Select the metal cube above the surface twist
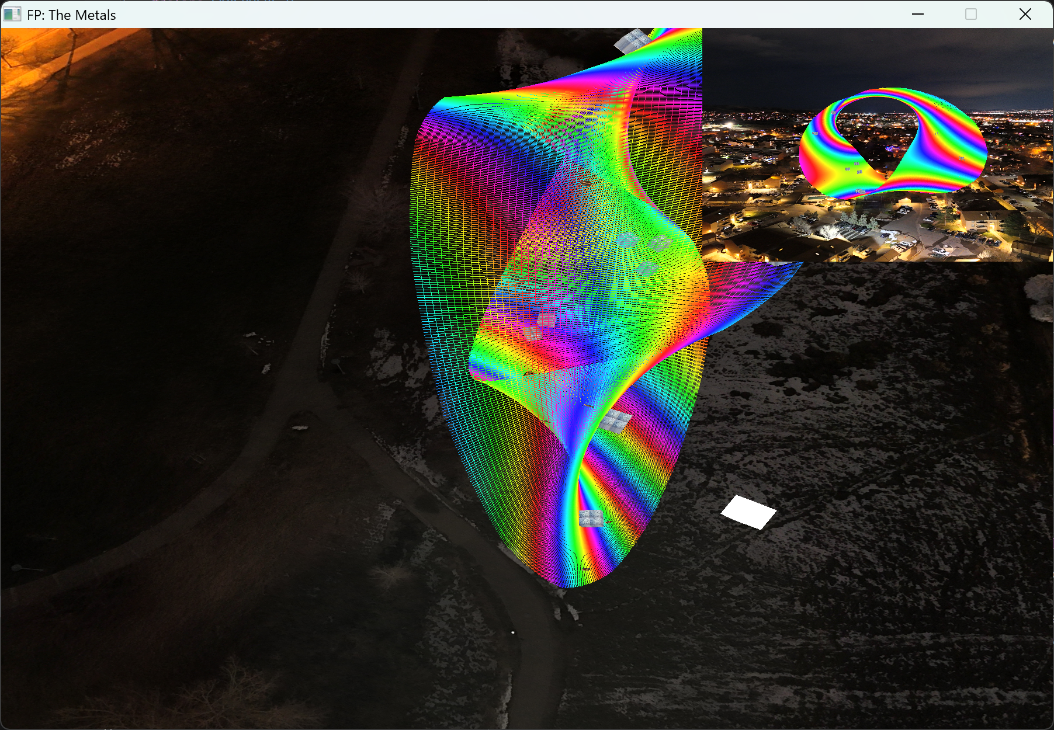Viewport: 1054px width, 730px height. [616, 420]
